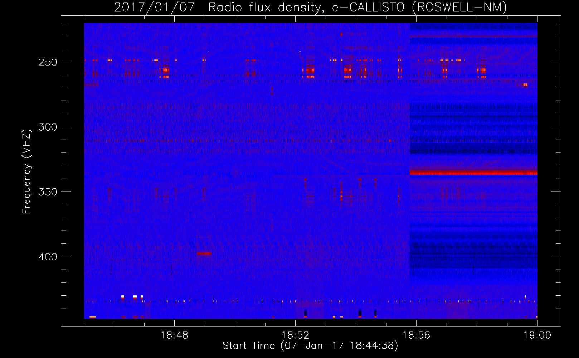Click the 400 frequency tick label
579x358 pixels.
click(x=48, y=257)
